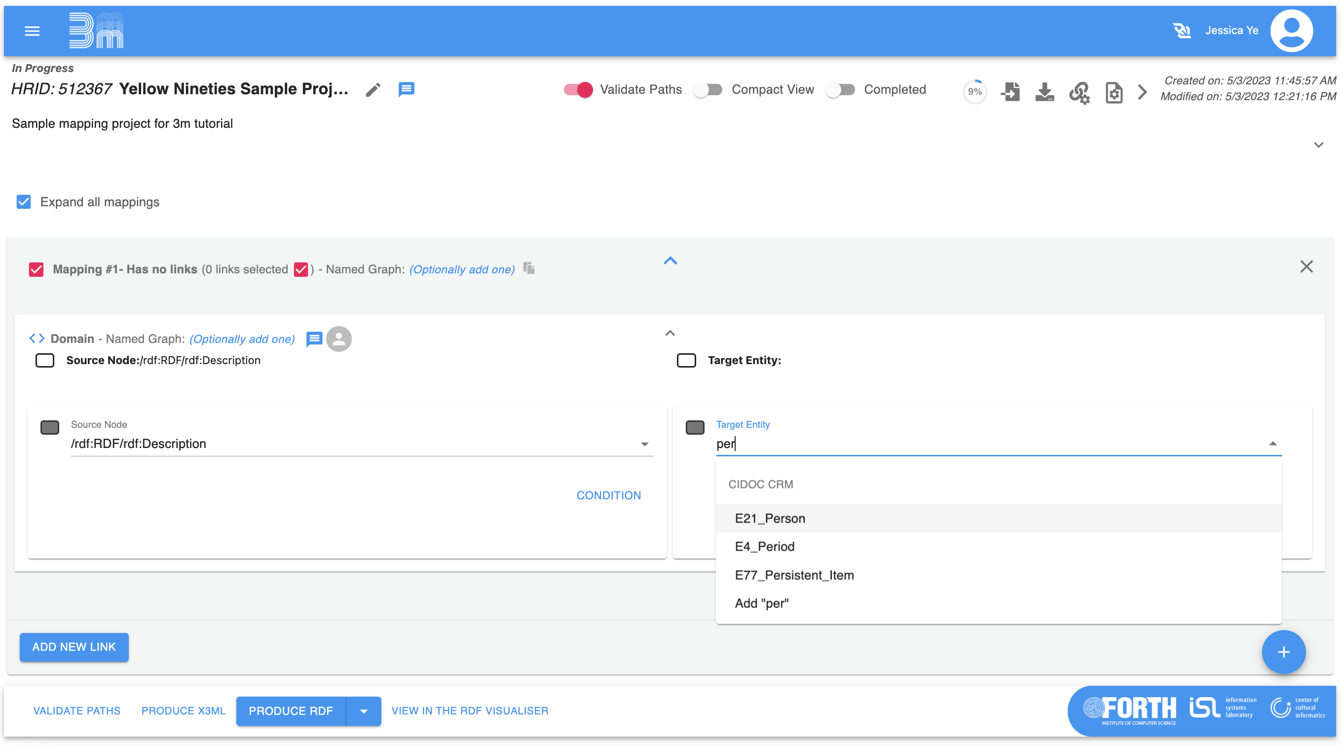This screenshot has height=746, width=1341.
Task: Click the import file icon
Action: coord(1010,92)
